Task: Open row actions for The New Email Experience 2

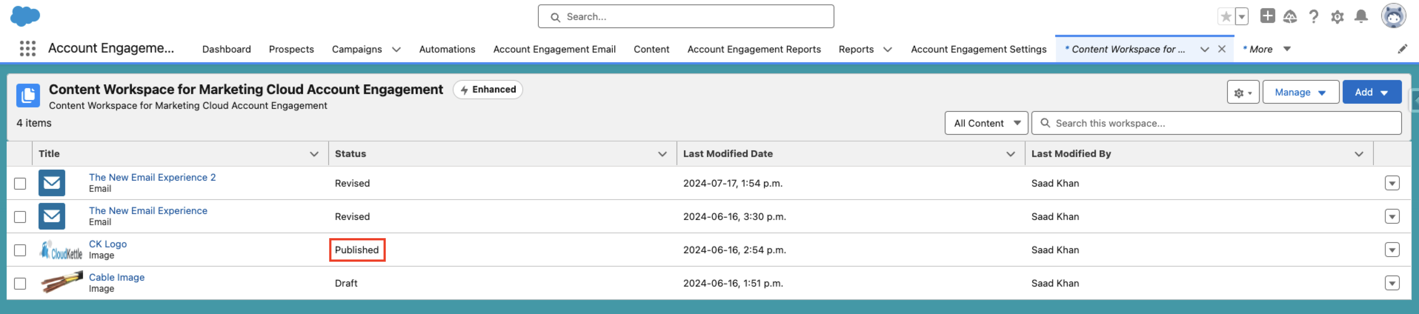Action: coord(1392,183)
